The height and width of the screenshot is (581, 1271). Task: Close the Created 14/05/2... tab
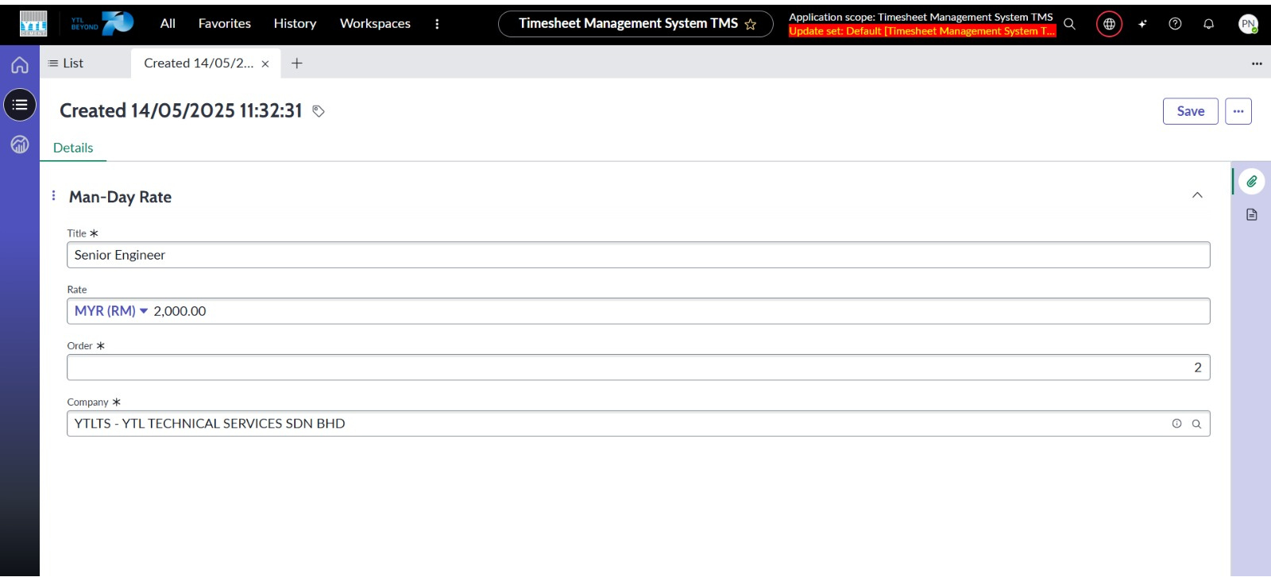point(265,64)
